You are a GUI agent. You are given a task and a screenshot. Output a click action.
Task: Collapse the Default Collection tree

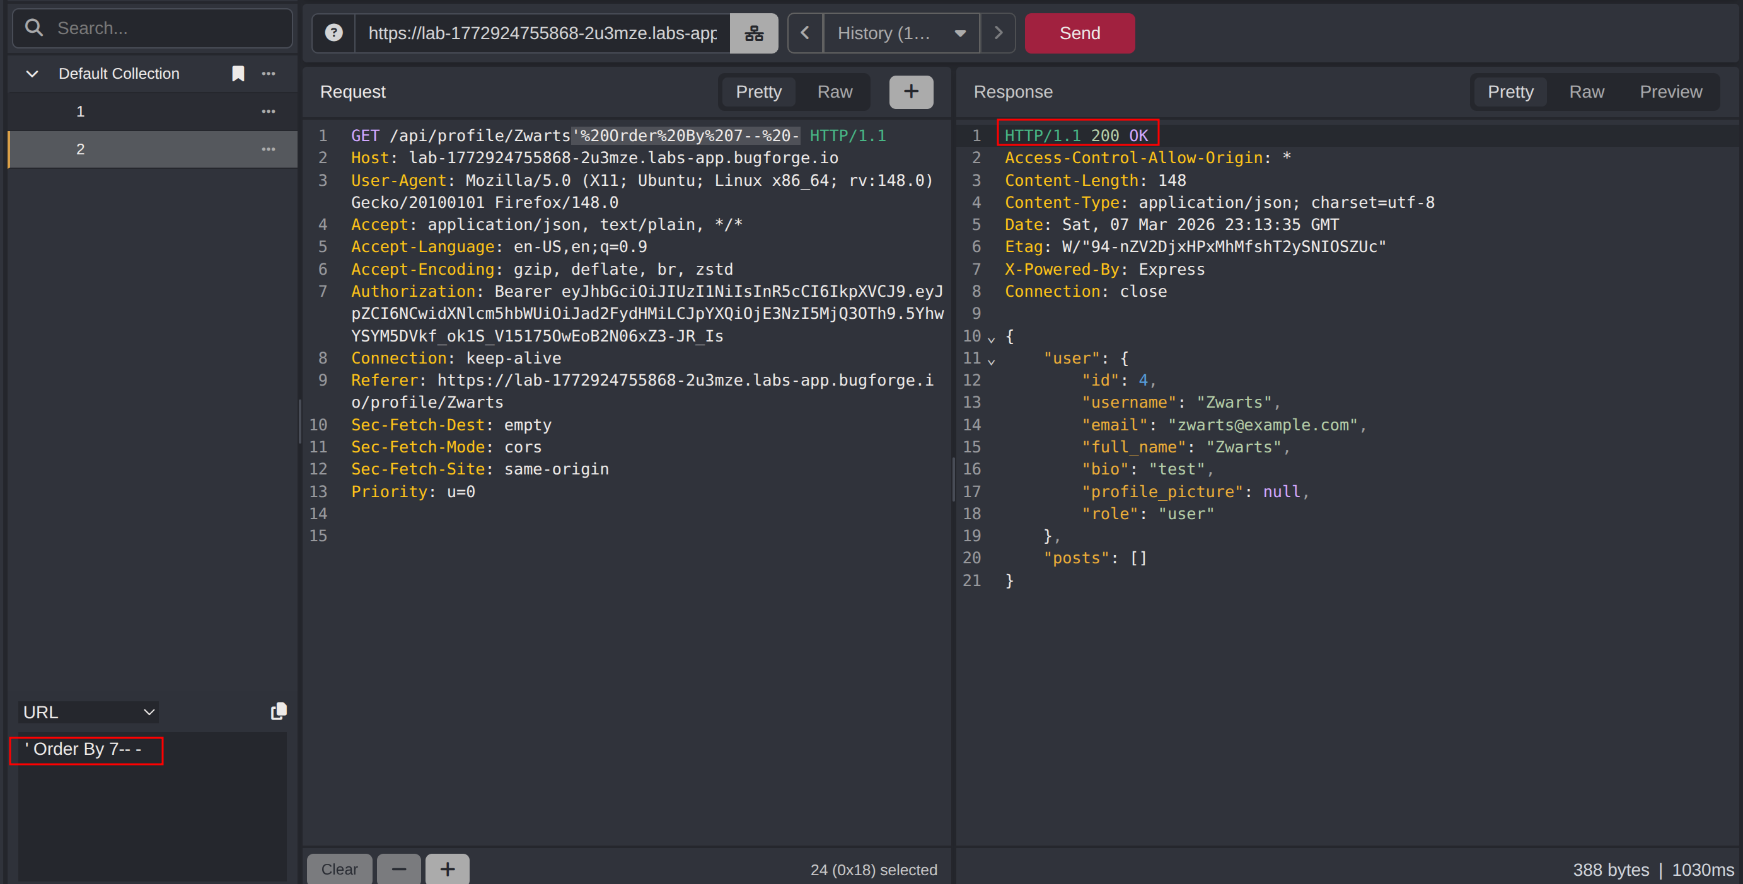[32, 73]
